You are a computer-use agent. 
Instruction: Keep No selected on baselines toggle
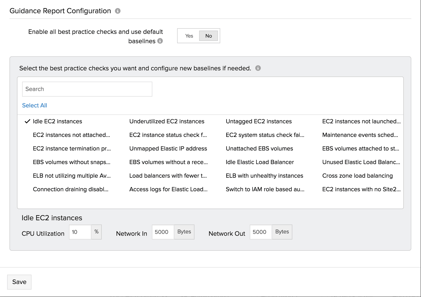pyautogui.click(x=208, y=36)
